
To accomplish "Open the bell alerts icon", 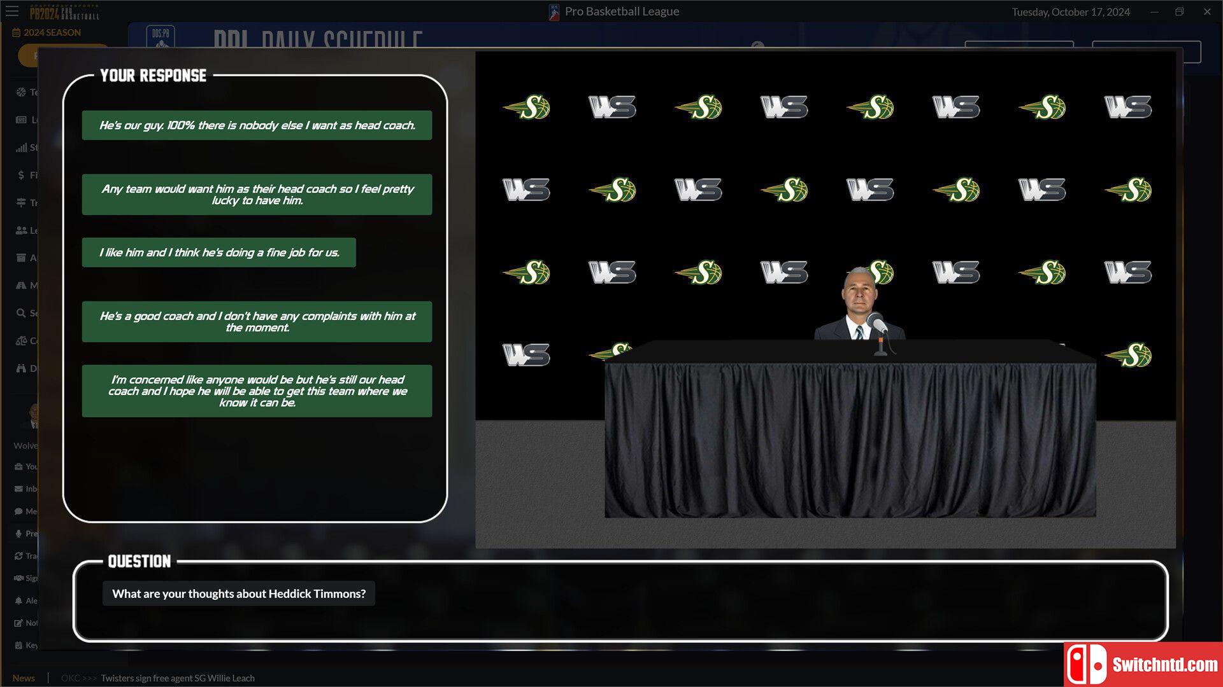I will pyautogui.click(x=18, y=600).
